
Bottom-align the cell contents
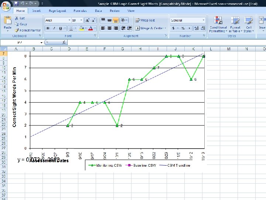[x=116, y=20]
